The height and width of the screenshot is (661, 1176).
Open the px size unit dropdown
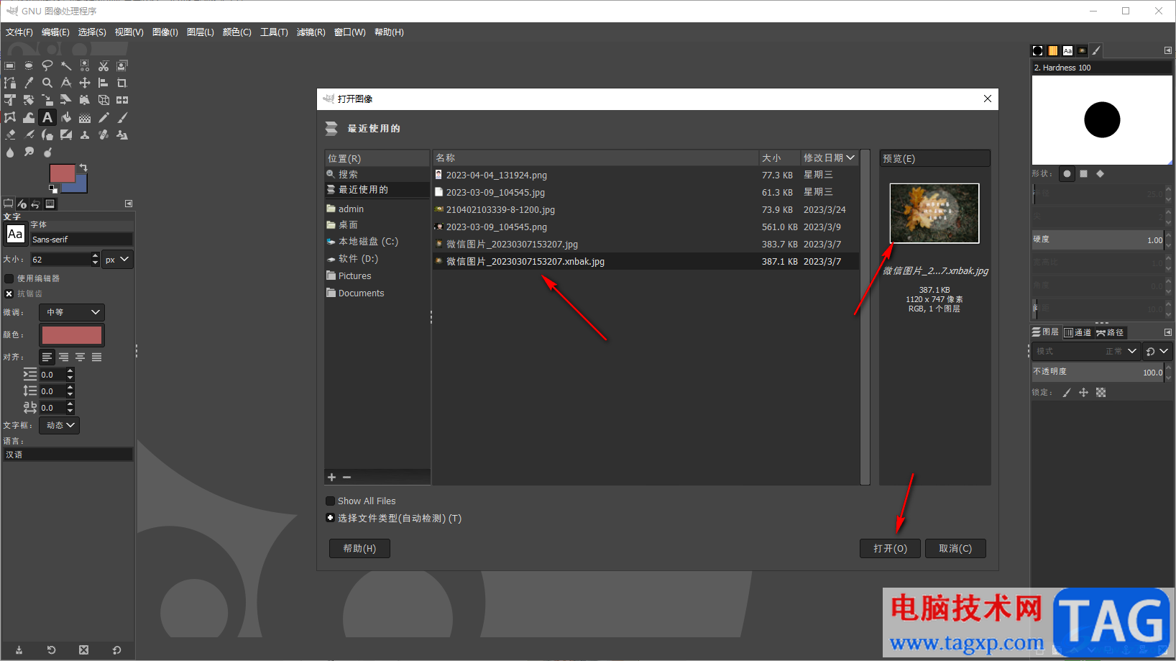tap(117, 259)
